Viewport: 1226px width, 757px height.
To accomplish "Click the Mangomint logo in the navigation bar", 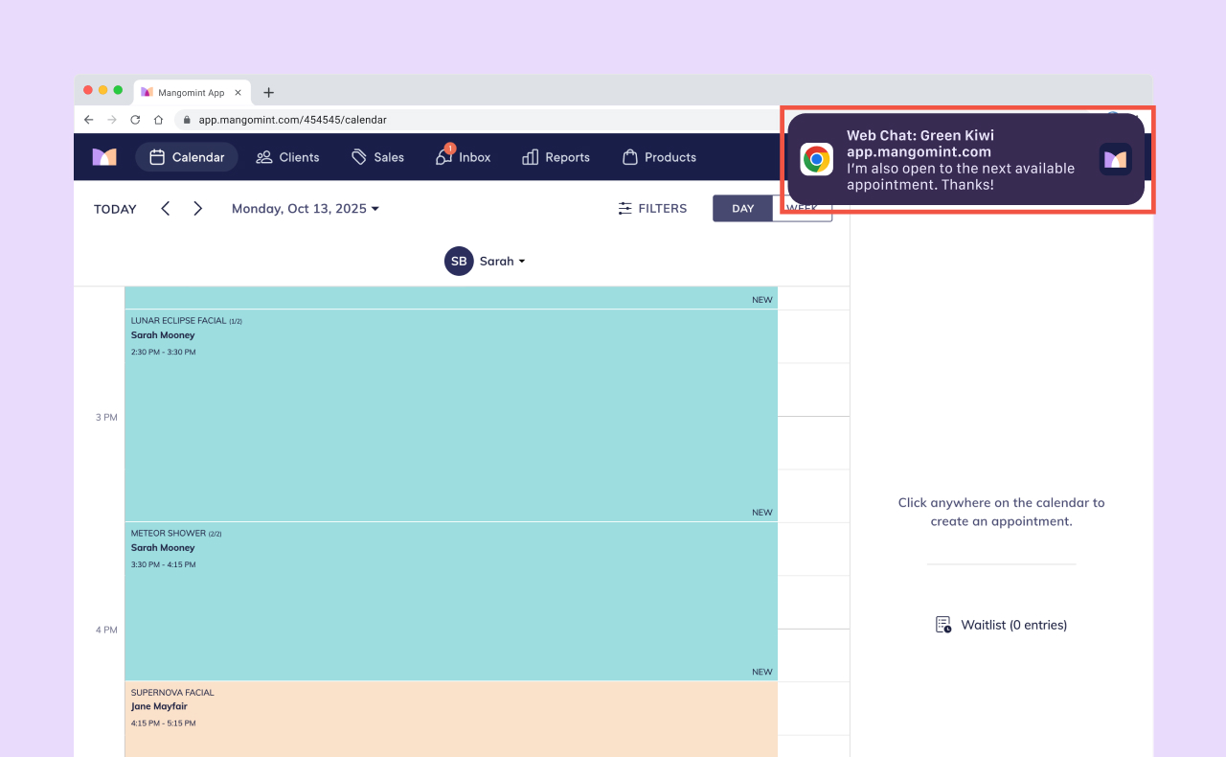I will pyautogui.click(x=103, y=156).
